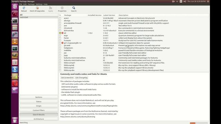Select the 'dchroot-dsa' package row
Viewport: 221px width, 124px height.
click(x=134, y=31)
